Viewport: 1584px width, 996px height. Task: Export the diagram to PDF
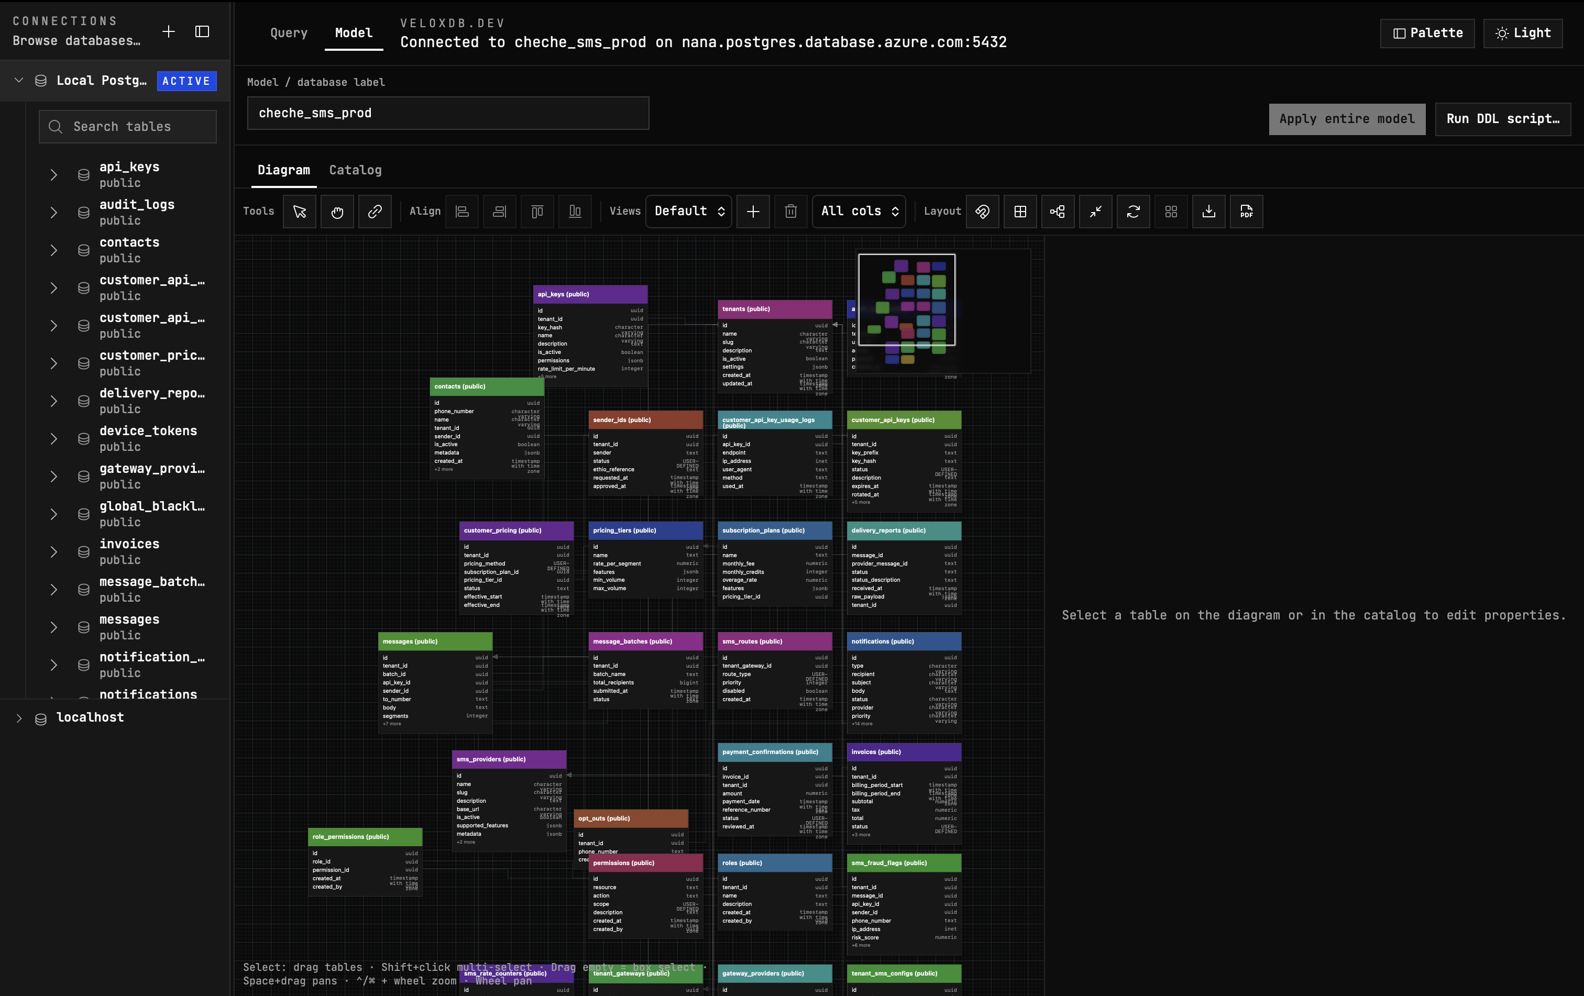[1247, 212]
